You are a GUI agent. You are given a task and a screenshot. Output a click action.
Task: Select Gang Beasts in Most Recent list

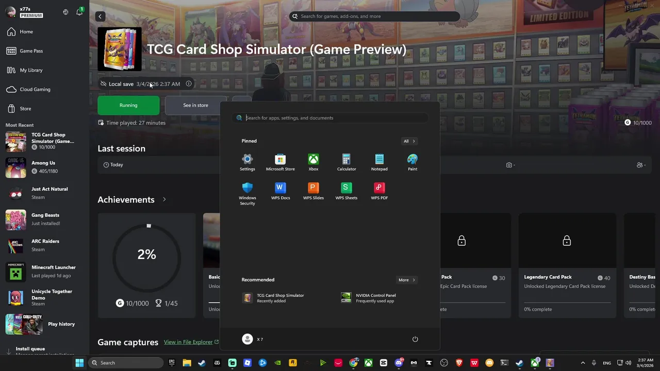point(44,220)
